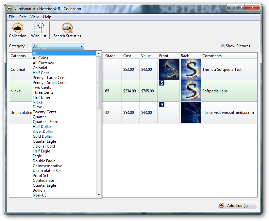Click the Back column header
The image size is (269, 221).
pos(190,56)
